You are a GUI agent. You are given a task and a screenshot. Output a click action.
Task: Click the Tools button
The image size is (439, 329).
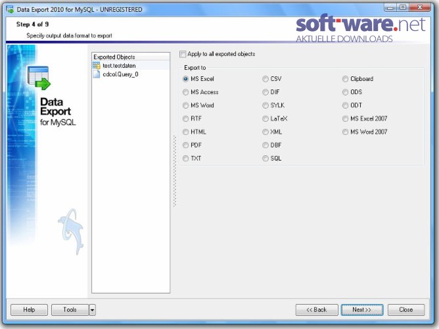(70, 310)
